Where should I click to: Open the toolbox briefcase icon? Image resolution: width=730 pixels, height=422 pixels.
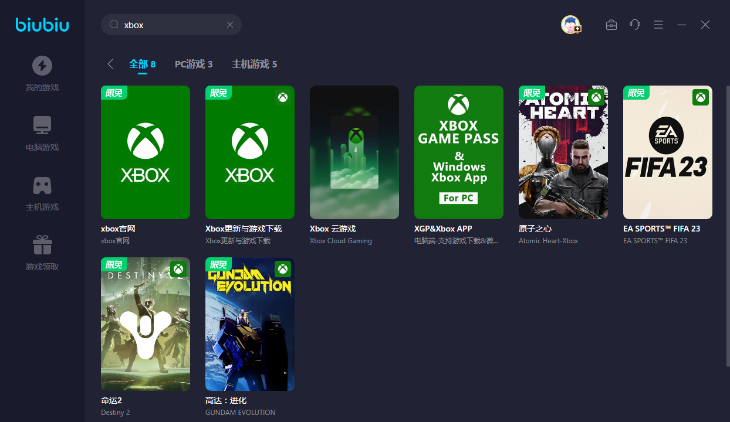point(611,25)
